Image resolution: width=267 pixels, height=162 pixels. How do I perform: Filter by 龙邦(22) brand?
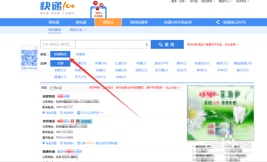[x=141, y=70]
